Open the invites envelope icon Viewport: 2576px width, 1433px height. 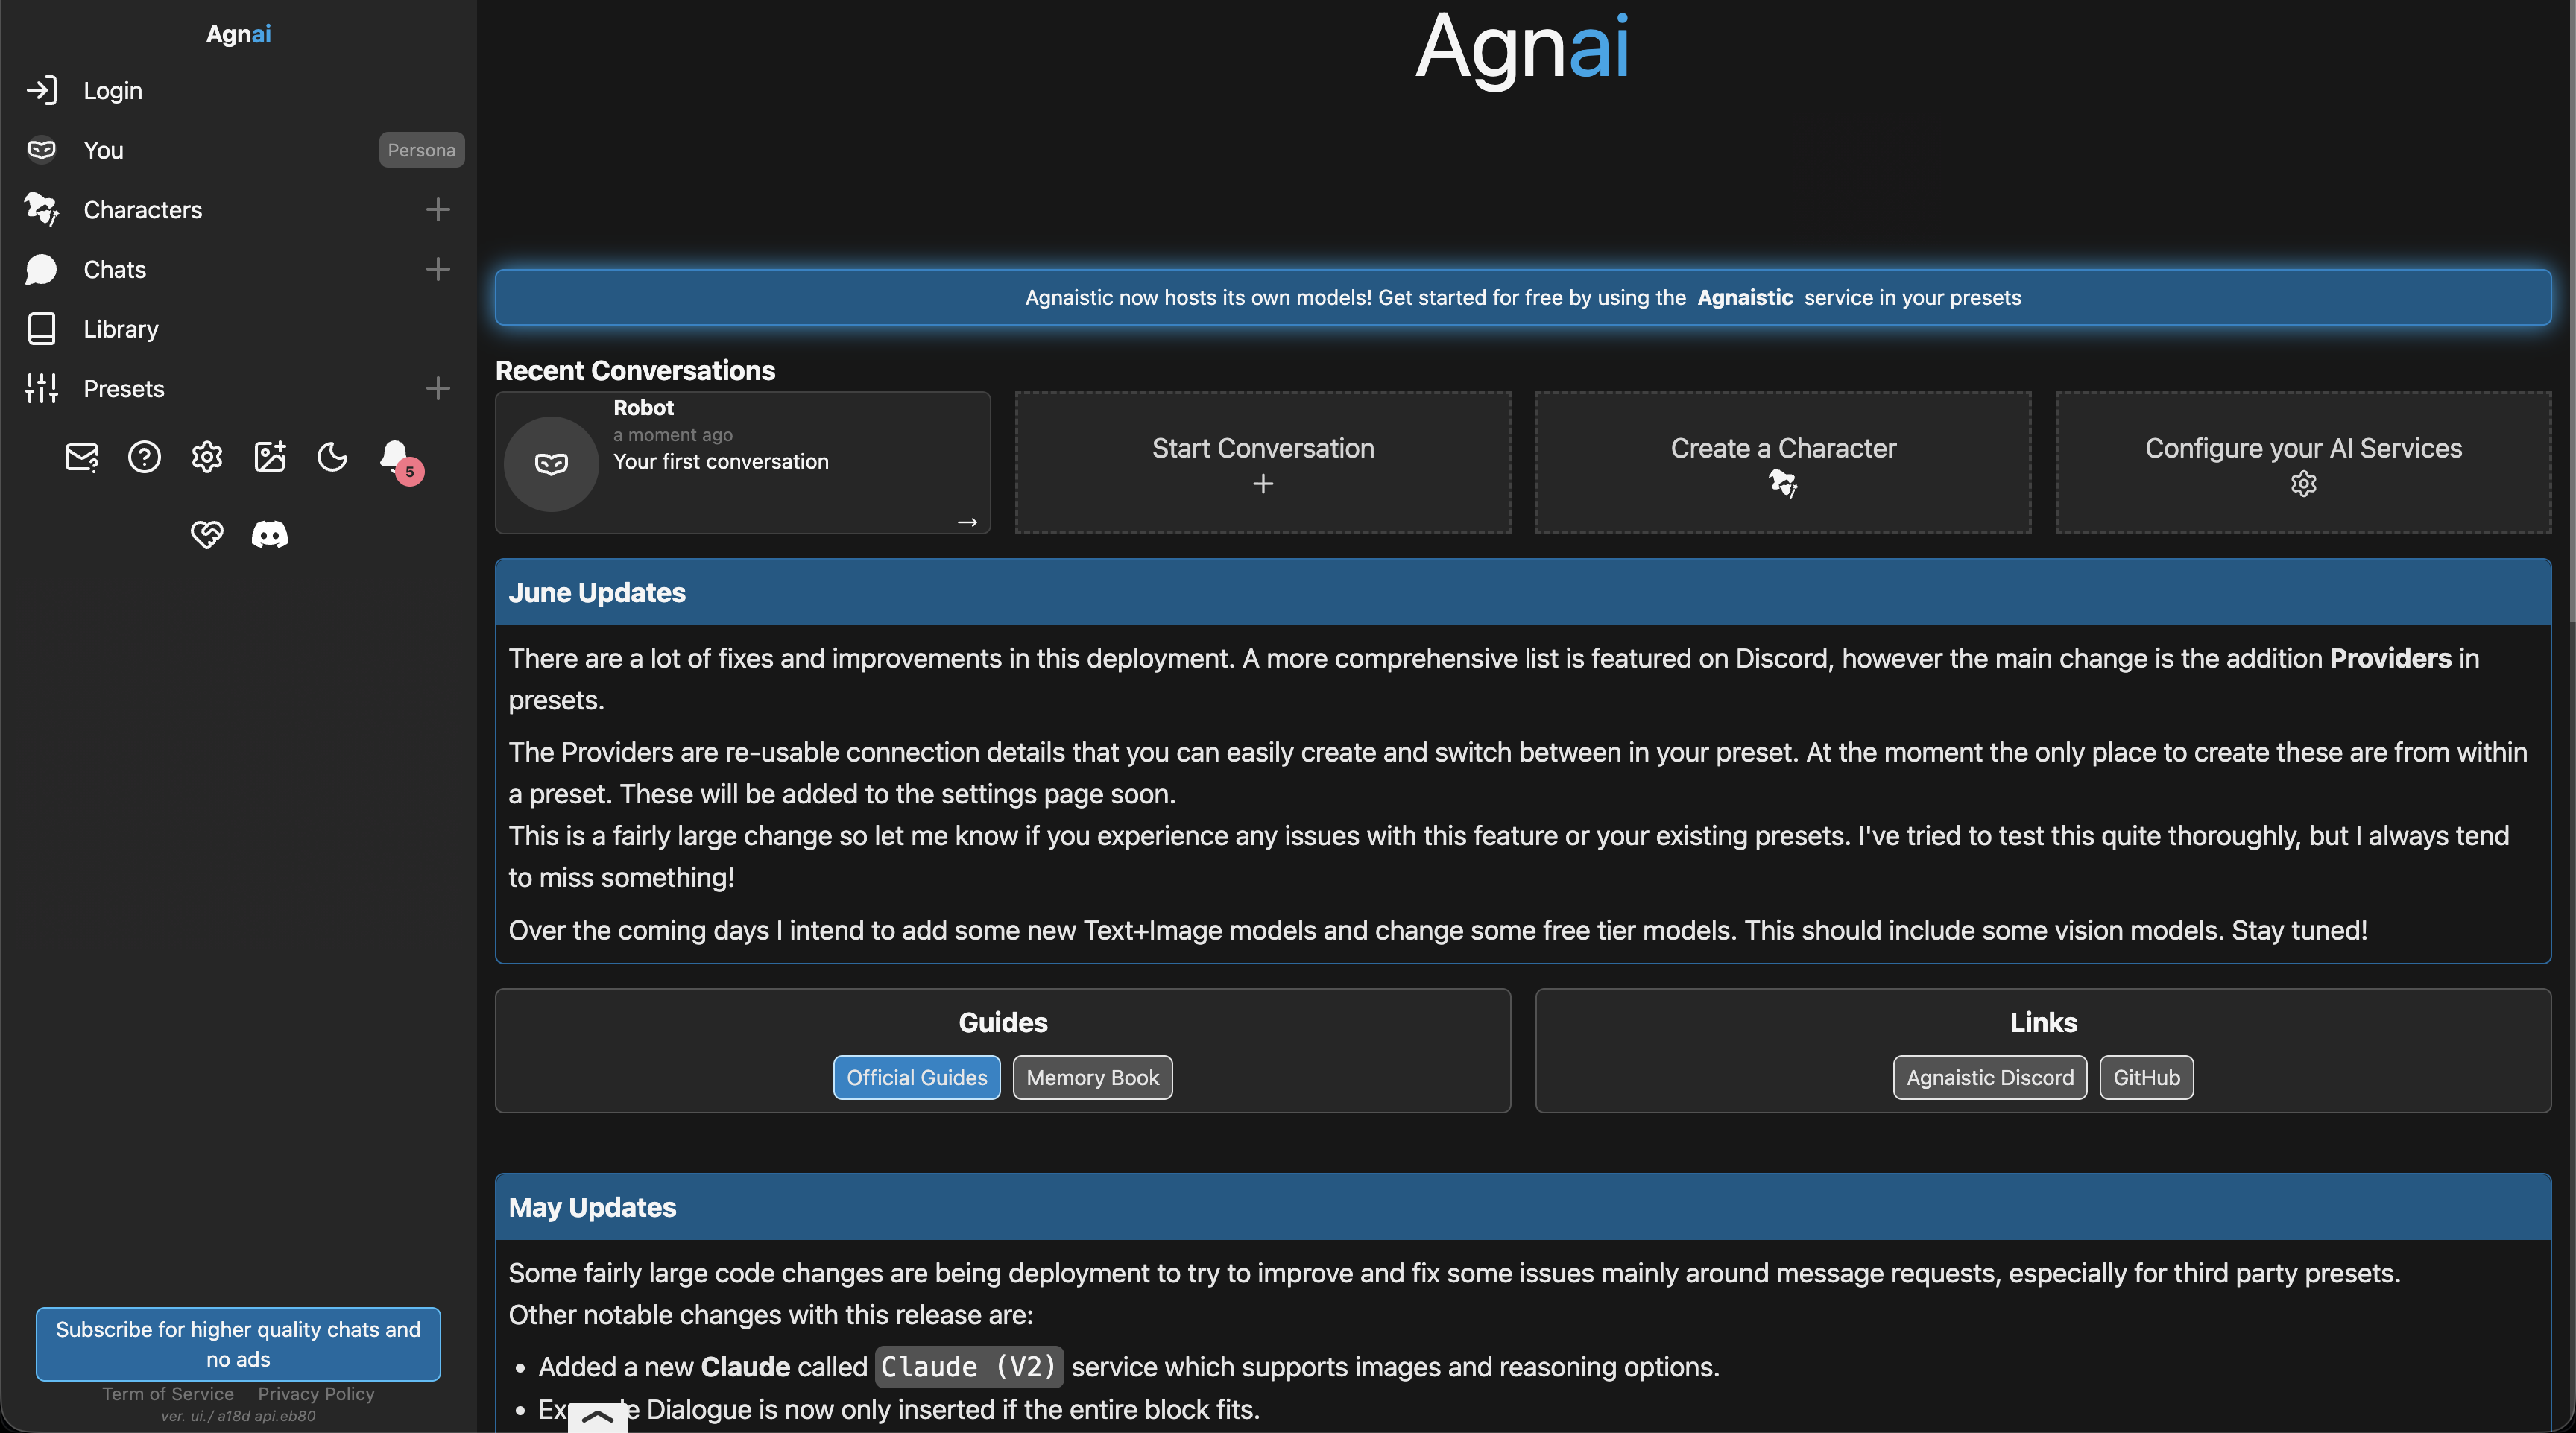click(x=82, y=457)
